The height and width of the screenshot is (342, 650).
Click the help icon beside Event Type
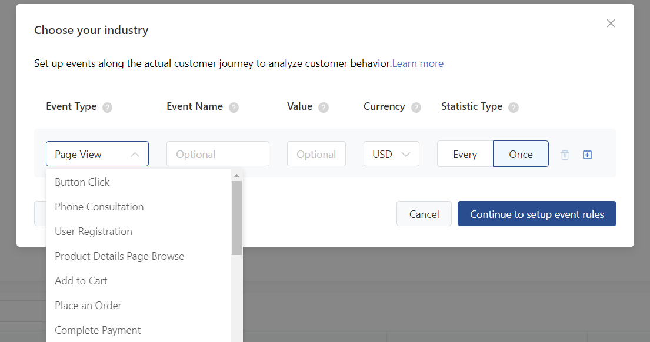(107, 108)
